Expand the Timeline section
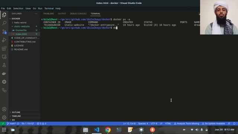238x134 pixels. (24, 116)
